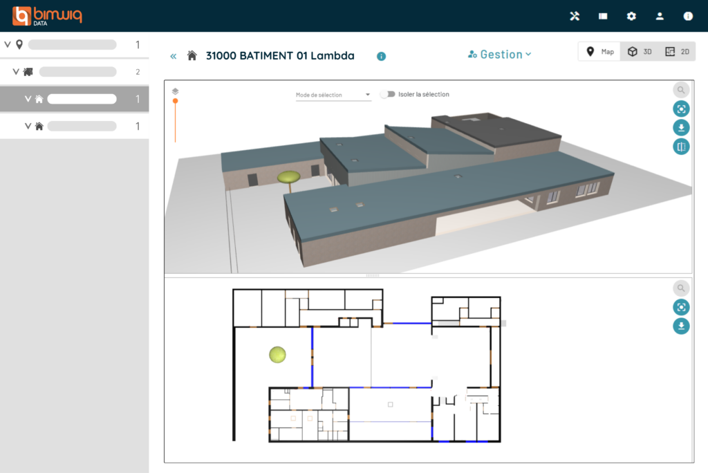Open settings gear in top bar
This screenshot has height=473, width=708.
pyautogui.click(x=631, y=17)
